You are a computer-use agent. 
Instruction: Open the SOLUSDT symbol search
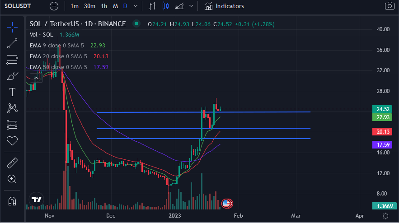[x=18, y=6]
